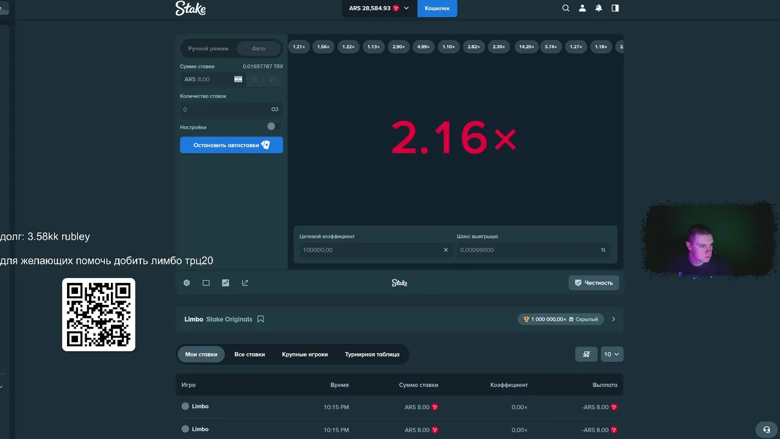Image resolution: width=780 pixels, height=439 pixels.
Task: Select the Все ставки tab
Action: tap(250, 354)
